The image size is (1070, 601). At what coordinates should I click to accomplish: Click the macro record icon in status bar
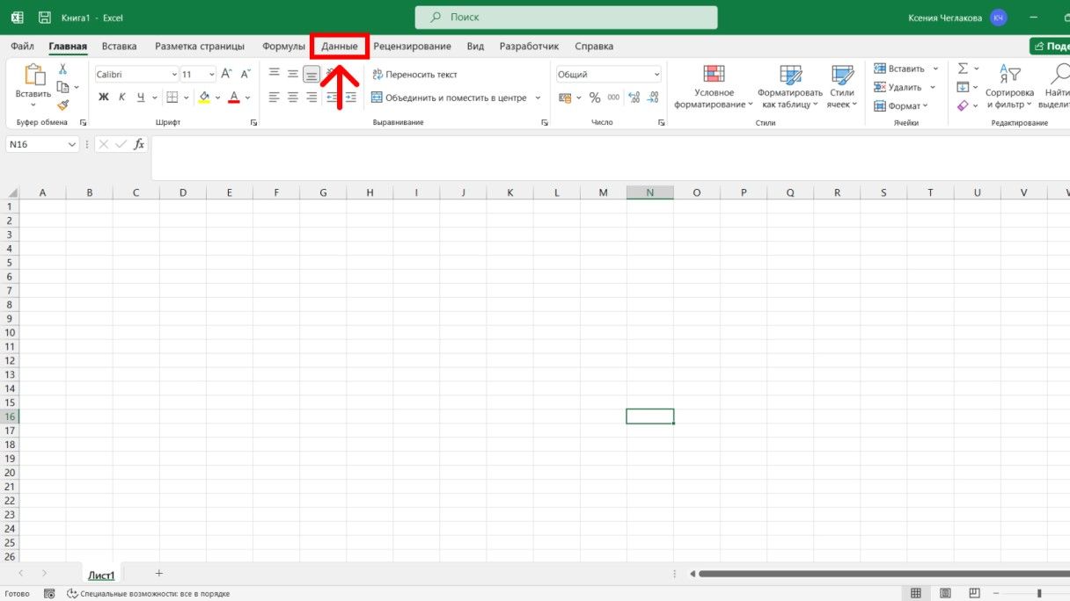(x=49, y=594)
